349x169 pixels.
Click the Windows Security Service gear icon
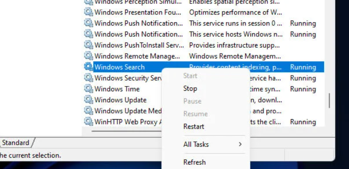pyautogui.click(x=88, y=78)
